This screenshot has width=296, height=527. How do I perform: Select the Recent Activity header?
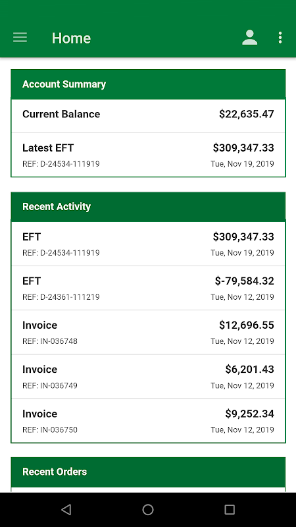pos(148,207)
